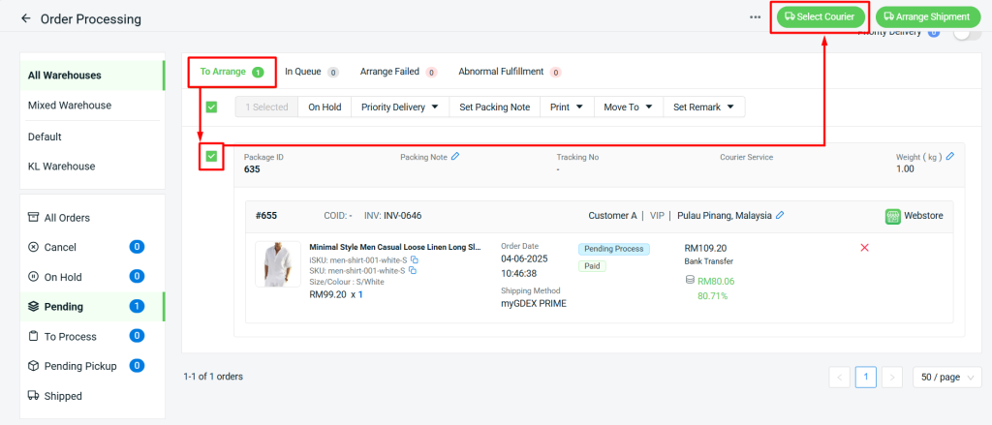View On Hold orders
This screenshot has width=992, height=425.
pyautogui.click(x=92, y=277)
